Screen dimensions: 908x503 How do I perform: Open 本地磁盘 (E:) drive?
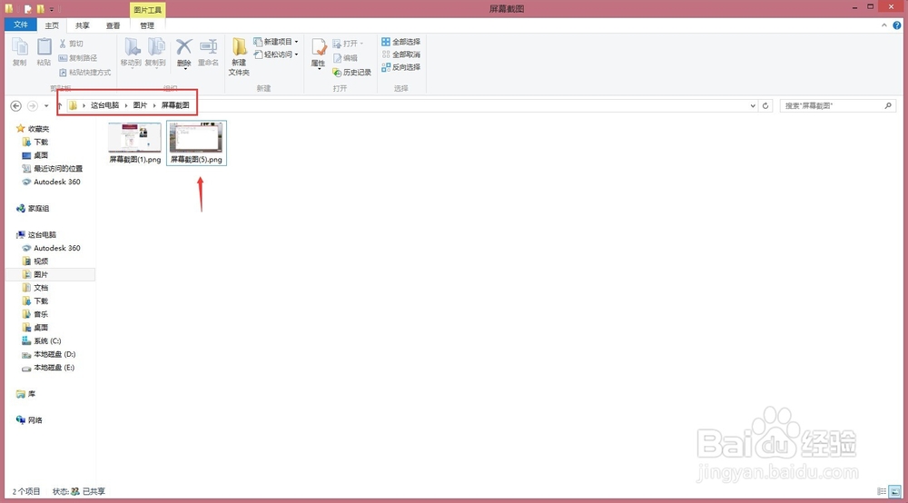click(48, 368)
